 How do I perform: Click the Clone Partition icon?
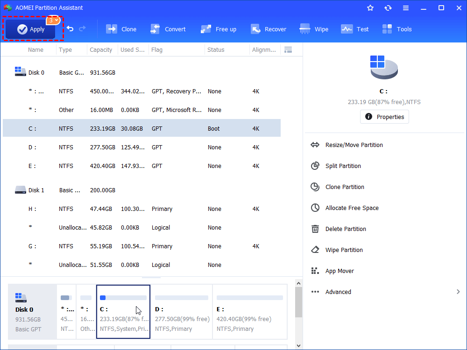(x=315, y=187)
